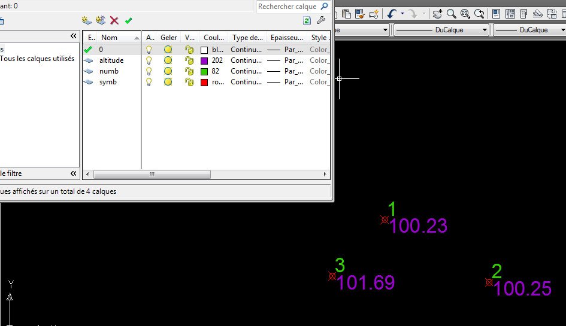Click the refresh layers icon
The image size is (566, 326).
pyautogui.click(x=307, y=20)
